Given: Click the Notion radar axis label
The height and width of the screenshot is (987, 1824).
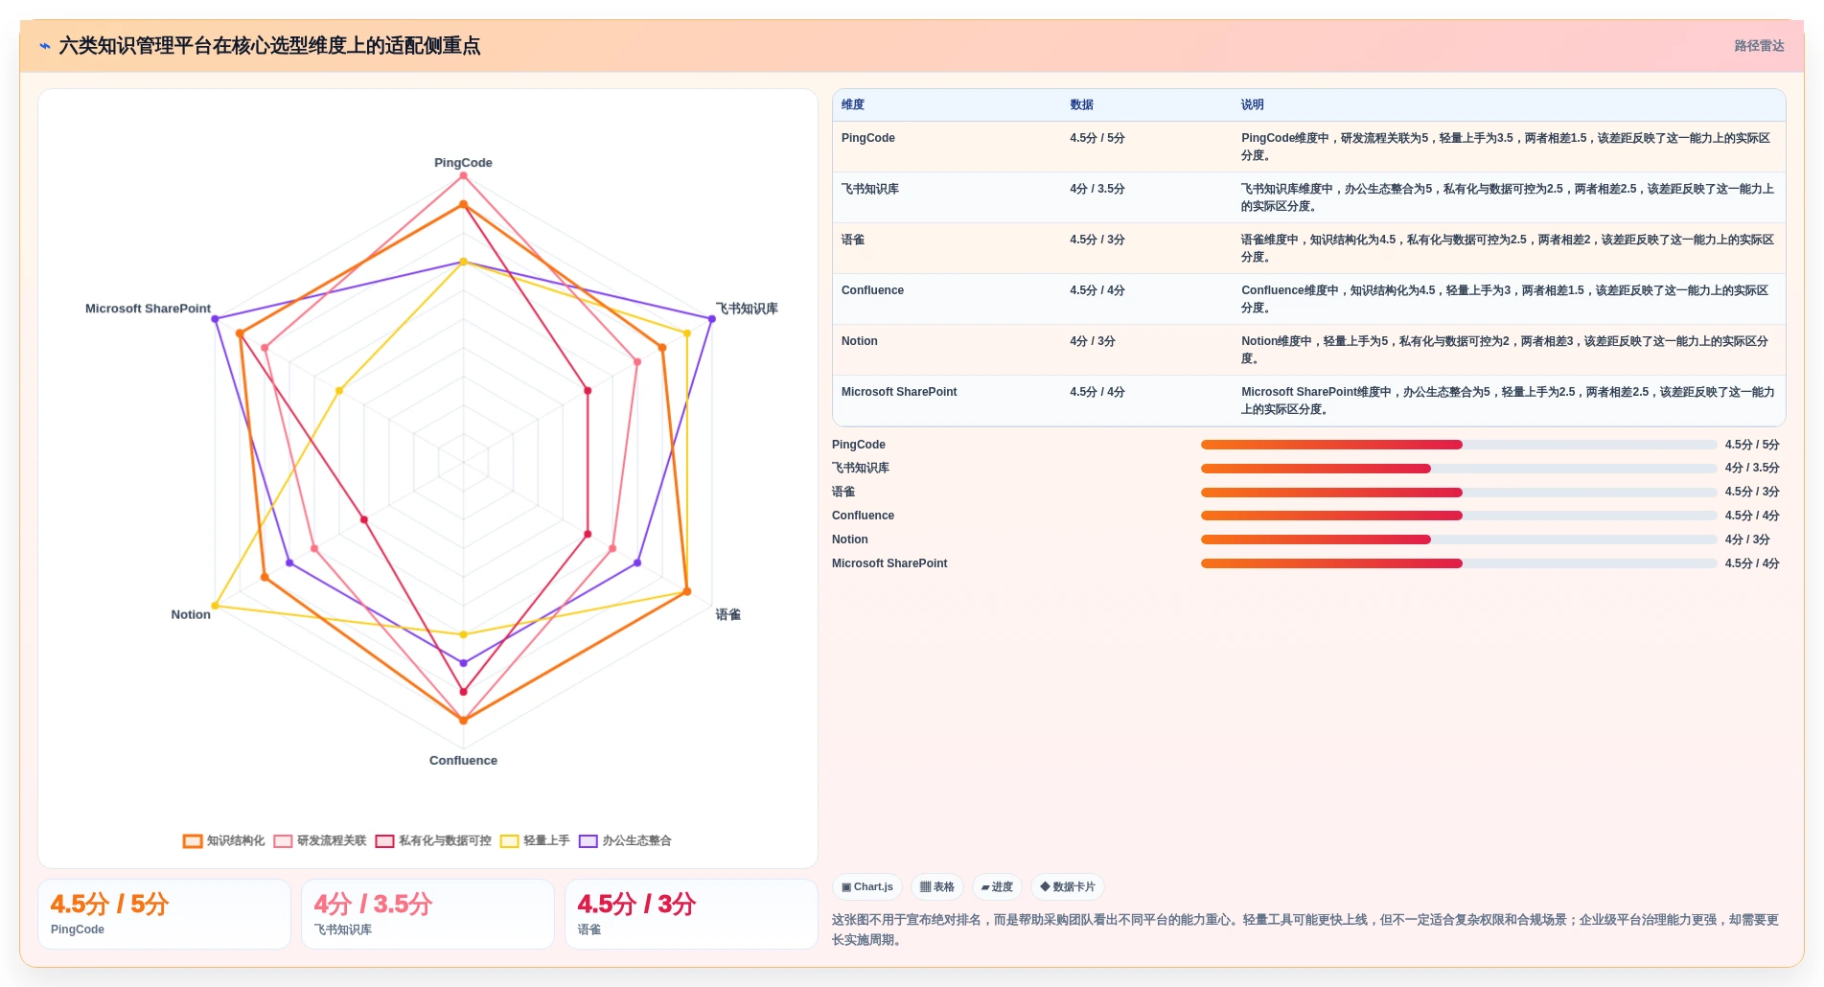Looking at the screenshot, I should 191,614.
